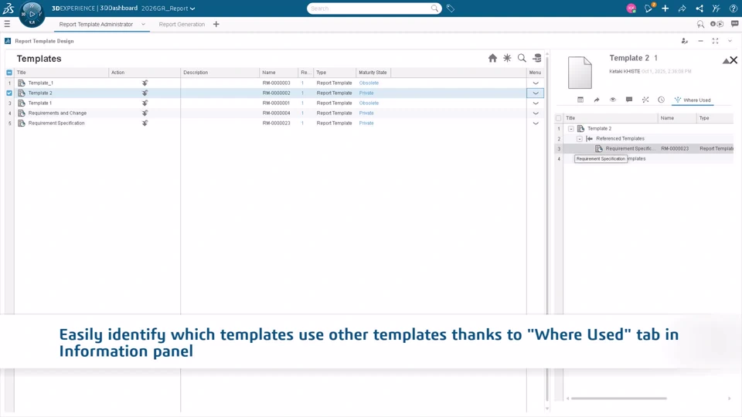742x417 pixels.
Task: Sort by Maturity State column header
Action: [x=373, y=73]
